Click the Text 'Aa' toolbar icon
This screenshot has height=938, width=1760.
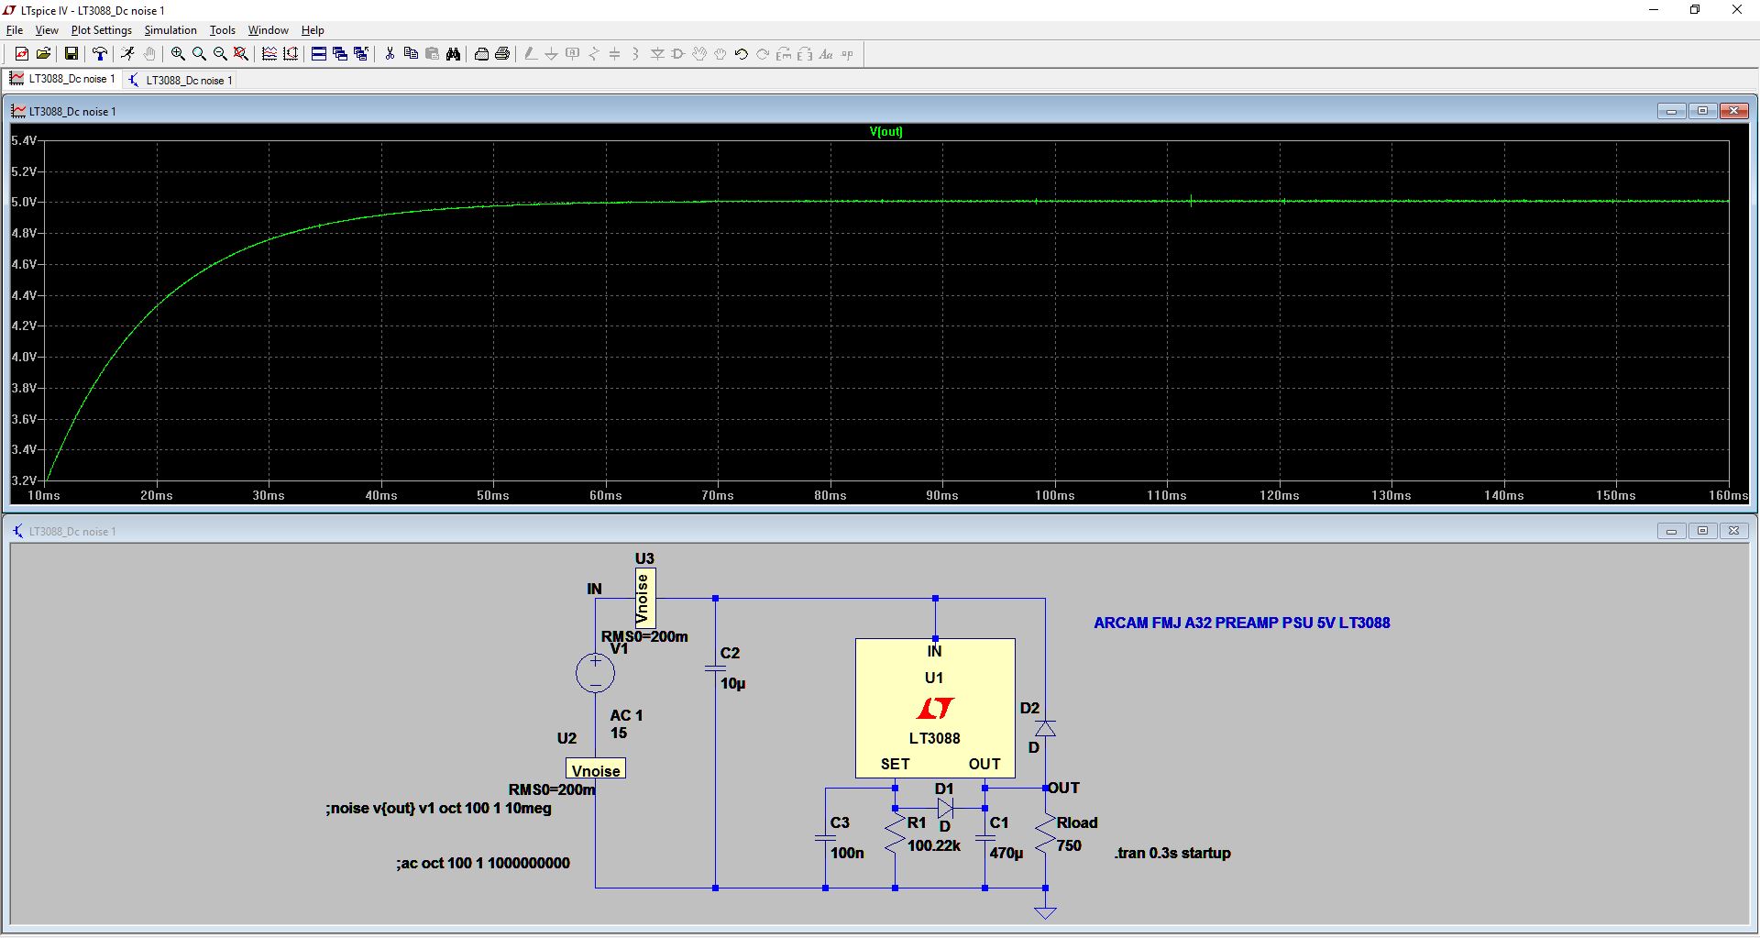point(826,54)
